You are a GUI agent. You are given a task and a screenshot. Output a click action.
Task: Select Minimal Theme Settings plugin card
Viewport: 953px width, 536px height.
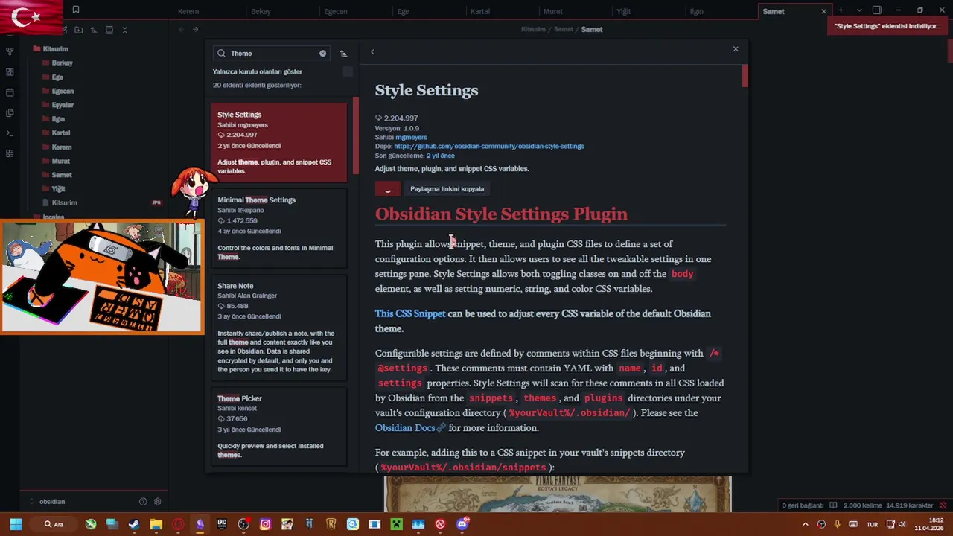[279, 228]
